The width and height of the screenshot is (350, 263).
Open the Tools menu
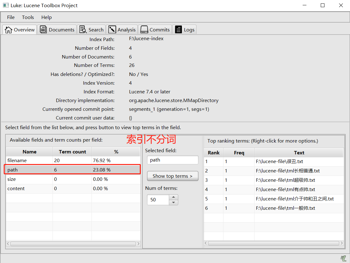click(28, 17)
